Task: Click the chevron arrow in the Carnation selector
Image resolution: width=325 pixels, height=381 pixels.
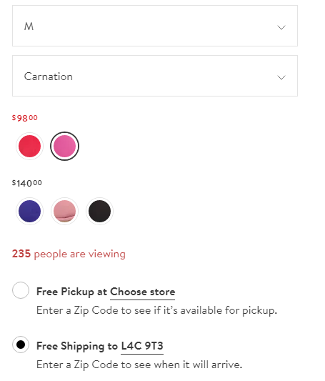Action: [281, 77]
